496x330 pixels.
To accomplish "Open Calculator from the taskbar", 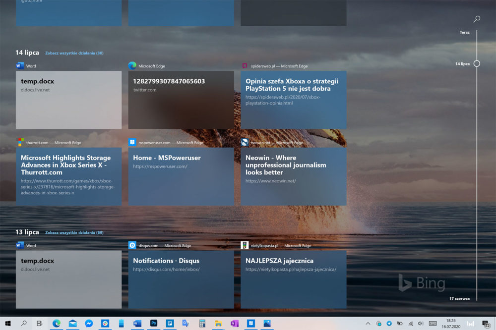I will pos(202,324).
